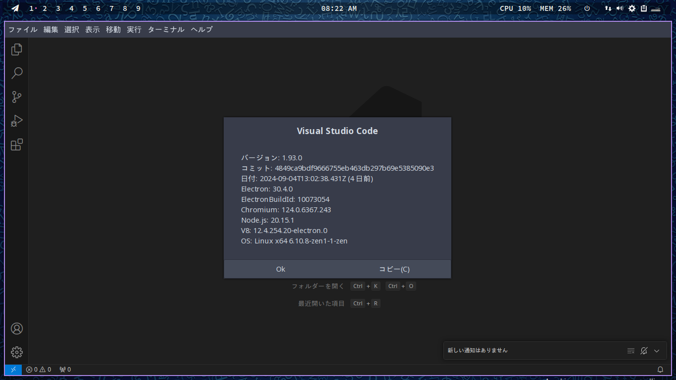
Task: Click the volume speaker icon in top bar
Action: pyautogui.click(x=620, y=8)
